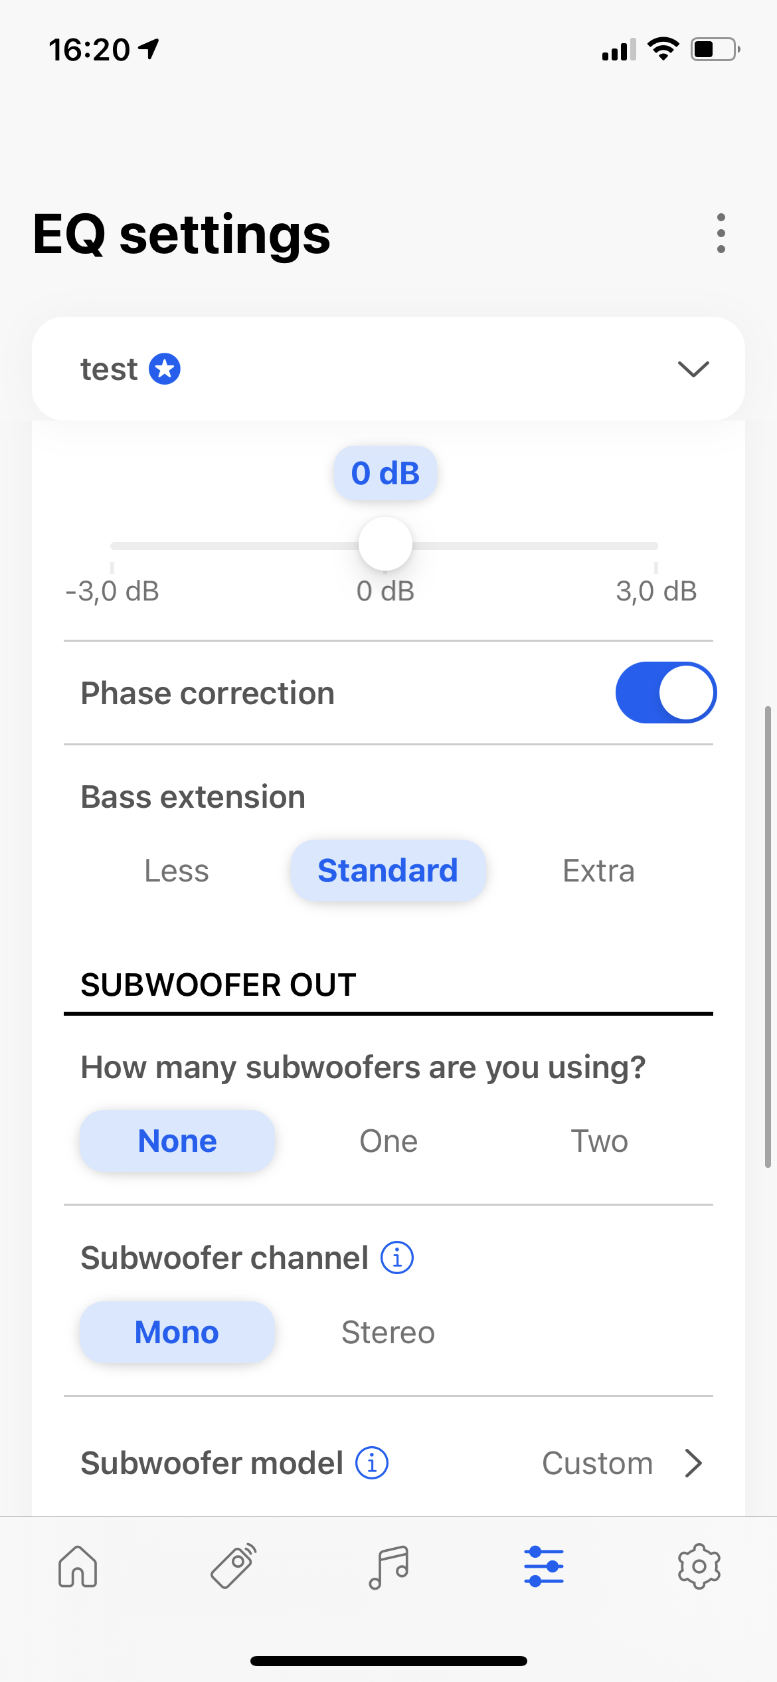
Task: Show Subwoofer model info tooltip
Action: (372, 1463)
